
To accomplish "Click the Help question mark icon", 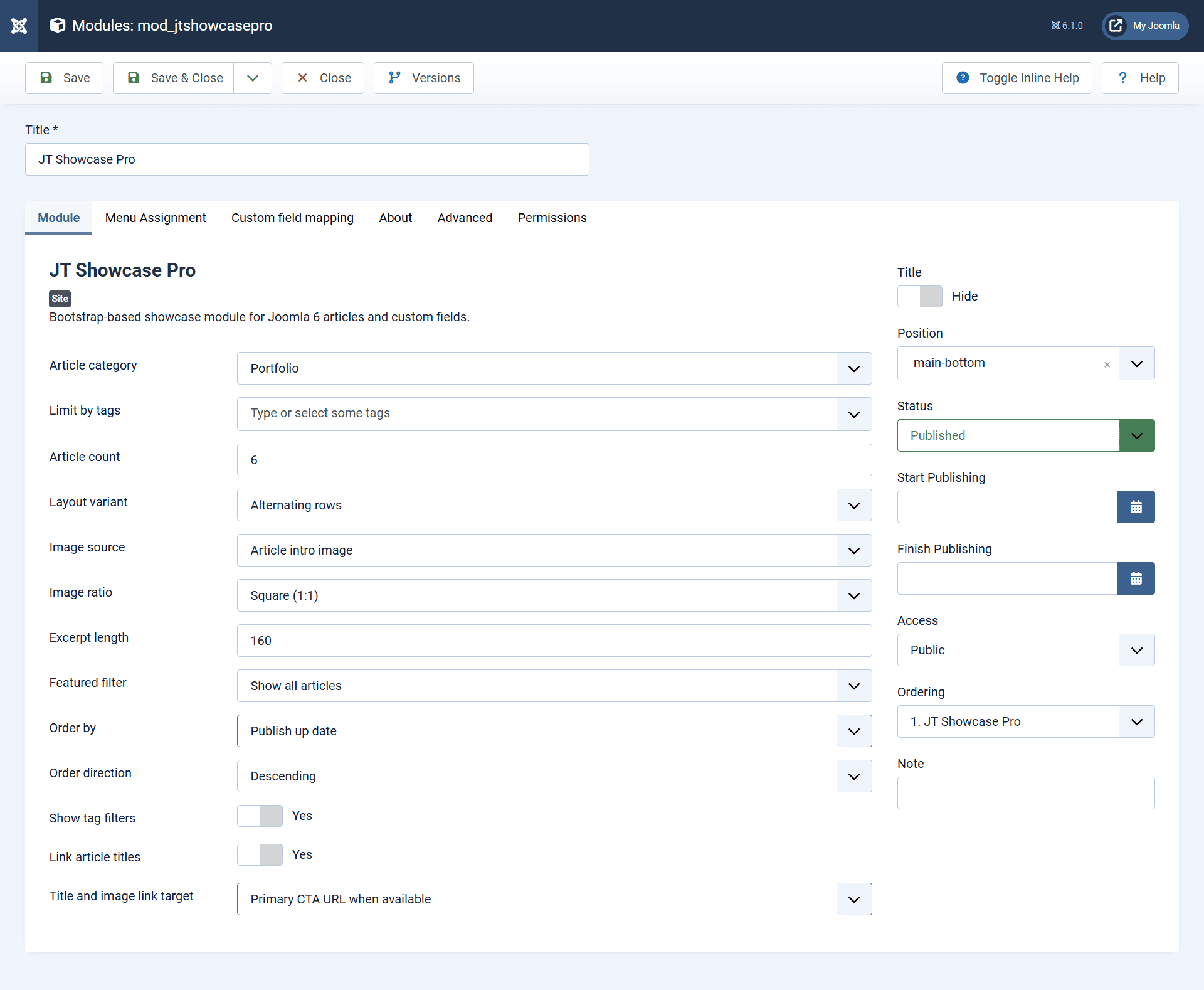I will [x=1122, y=77].
